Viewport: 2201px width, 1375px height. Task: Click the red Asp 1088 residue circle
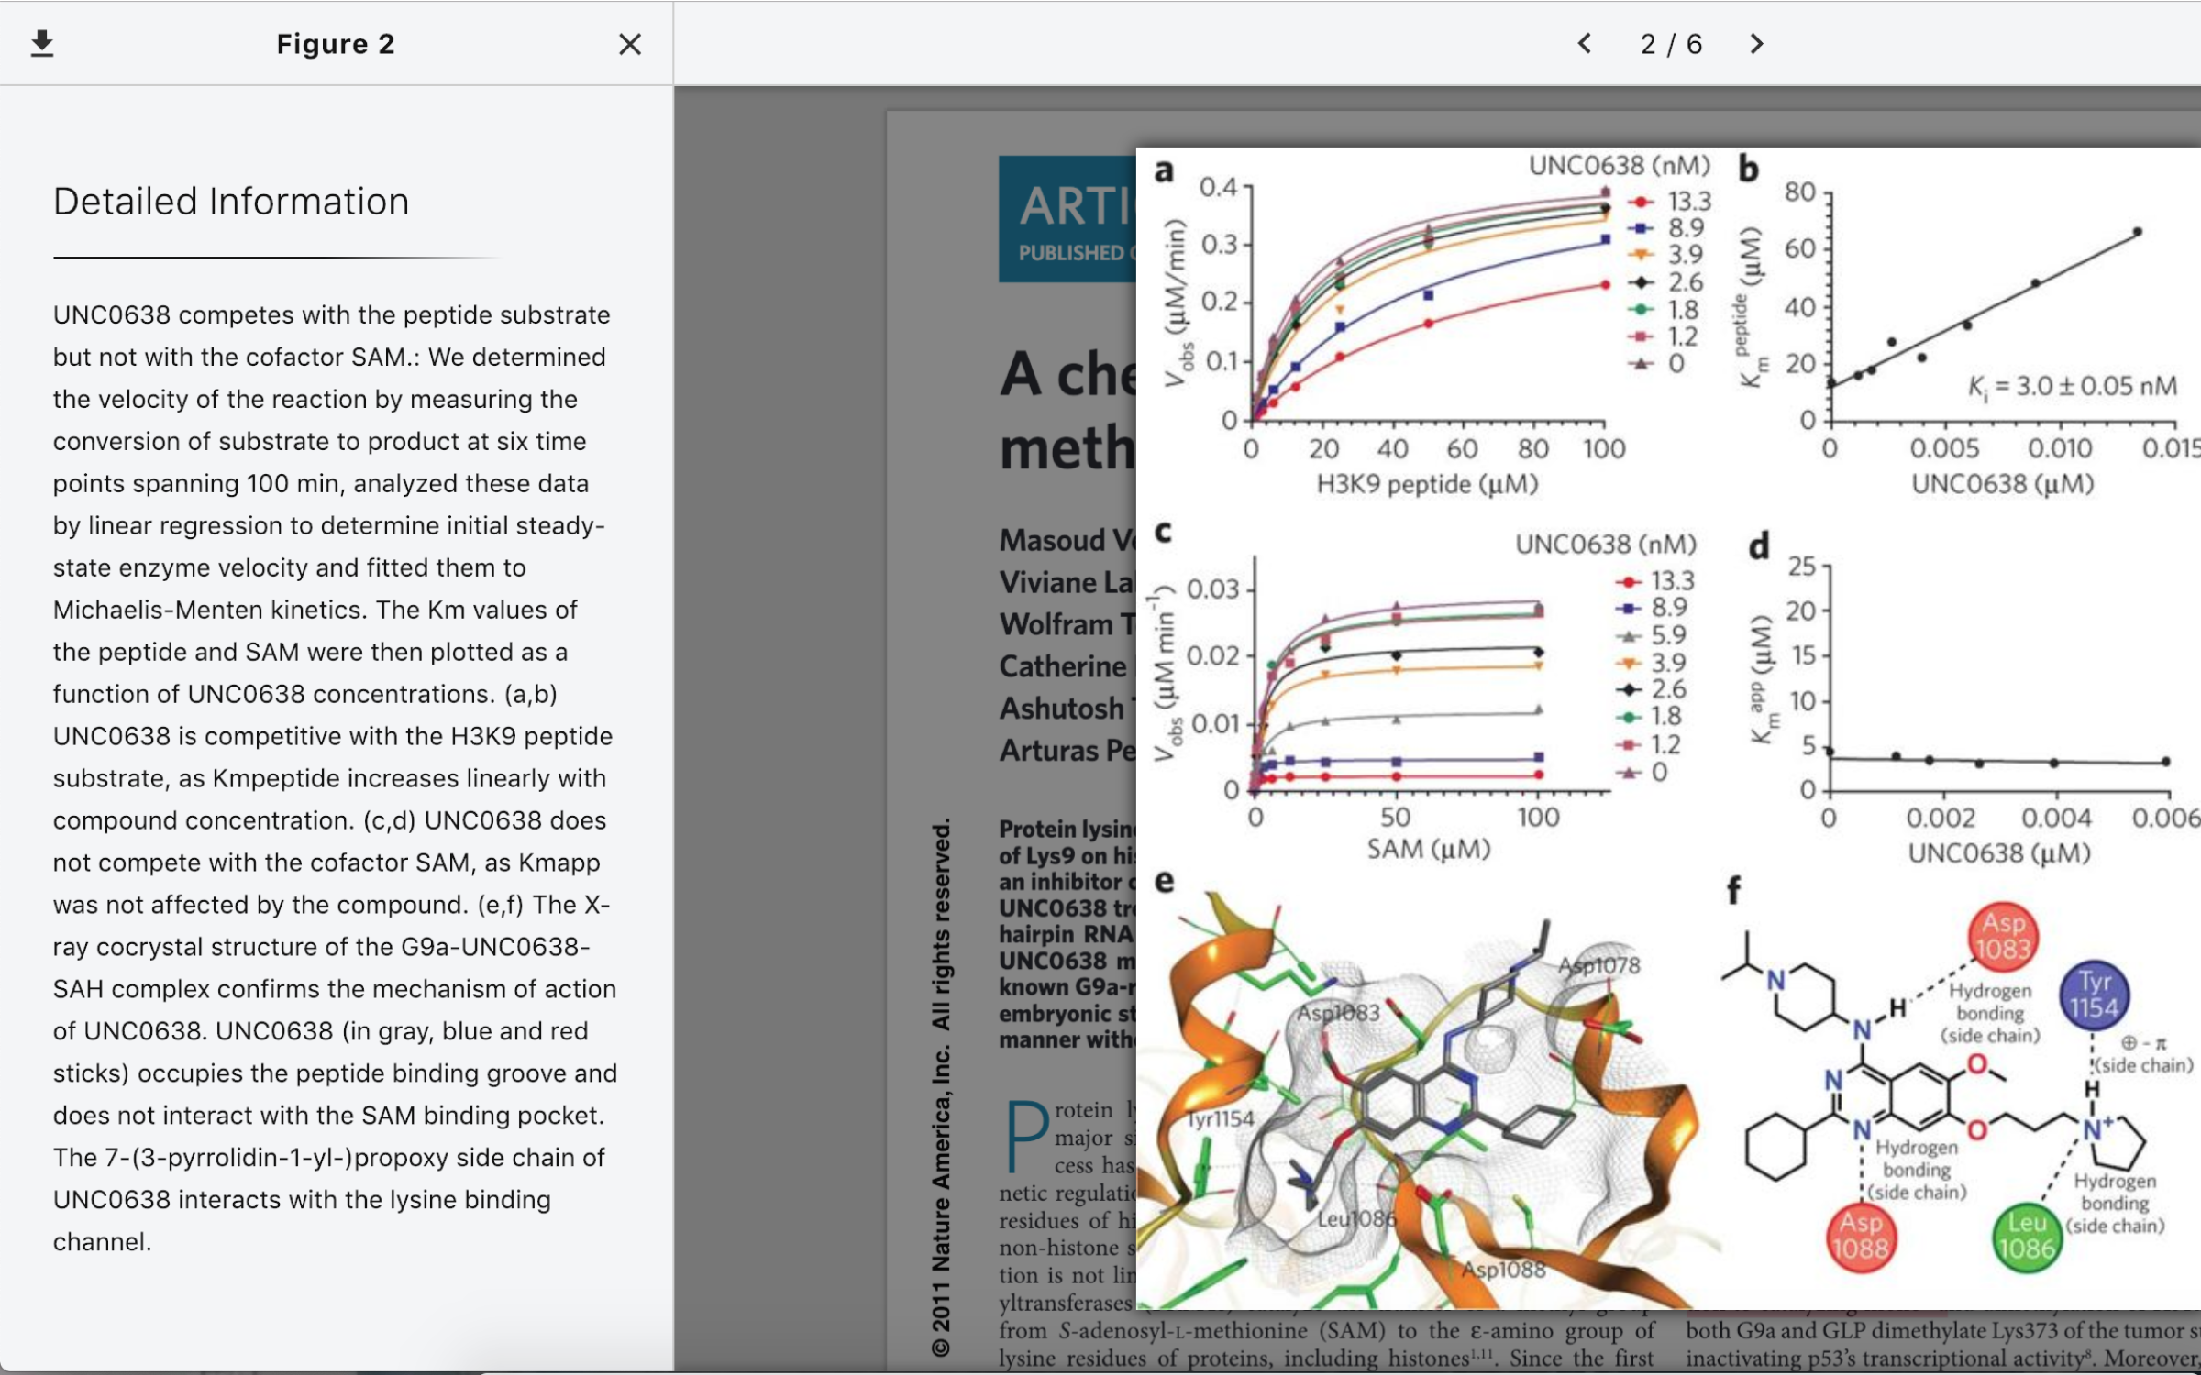(x=1861, y=1236)
